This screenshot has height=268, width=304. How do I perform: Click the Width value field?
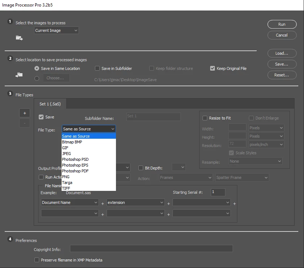pos(237,127)
